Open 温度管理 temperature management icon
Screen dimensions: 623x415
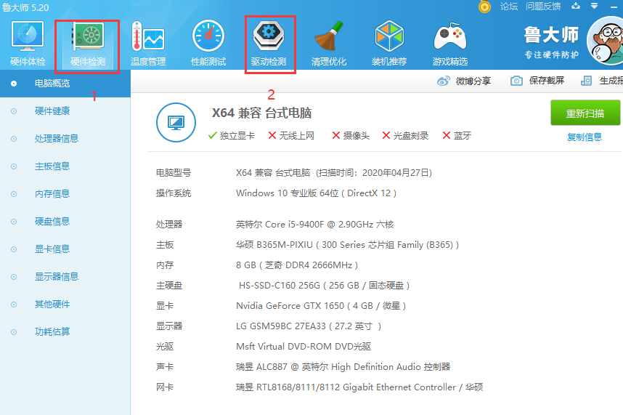coord(148,42)
